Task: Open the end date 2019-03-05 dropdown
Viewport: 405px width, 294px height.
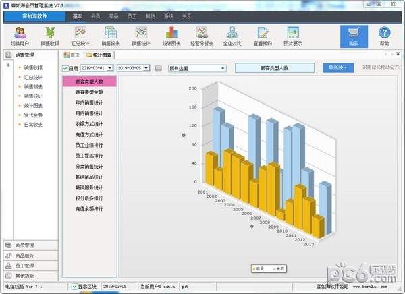Action: [x=146, y=68]
